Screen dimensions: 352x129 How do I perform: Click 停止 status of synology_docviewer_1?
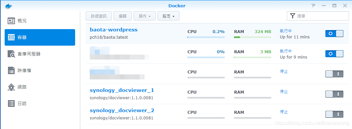pyautogui.click(x=284, y=92)
